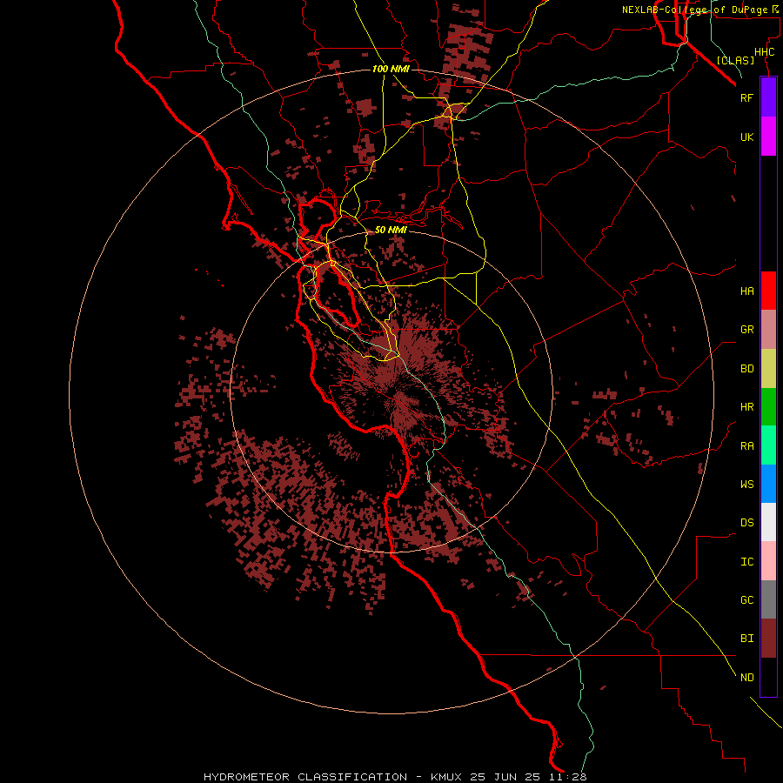Select the BD yellow legend swatch
The image size is (783, 783).
768,368
